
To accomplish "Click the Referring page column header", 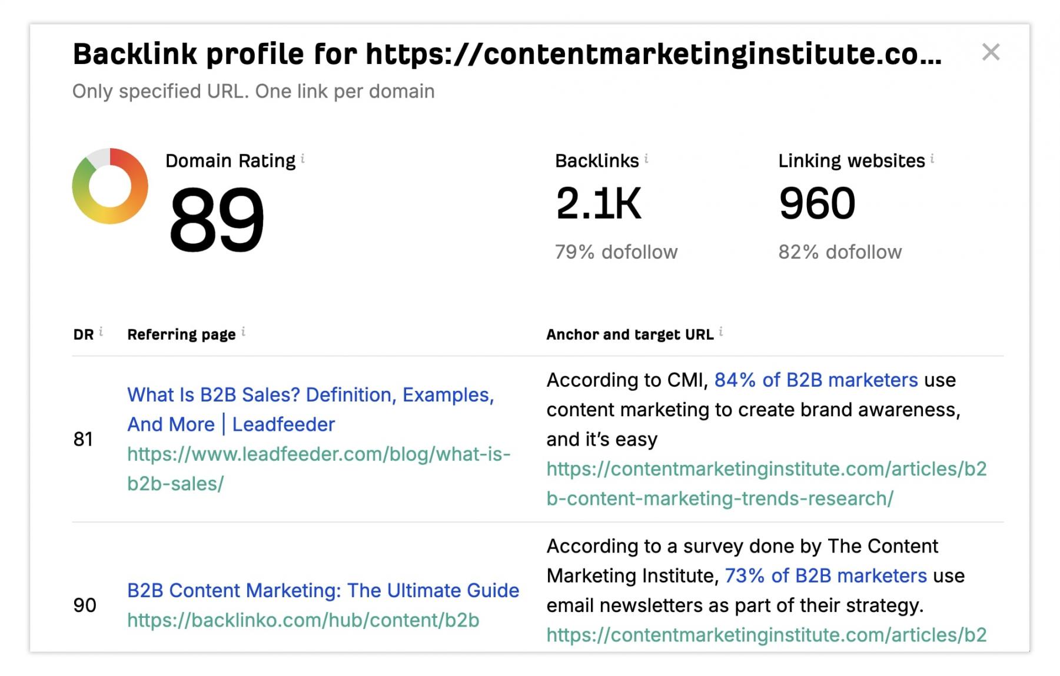I will (x=181, y=334).
